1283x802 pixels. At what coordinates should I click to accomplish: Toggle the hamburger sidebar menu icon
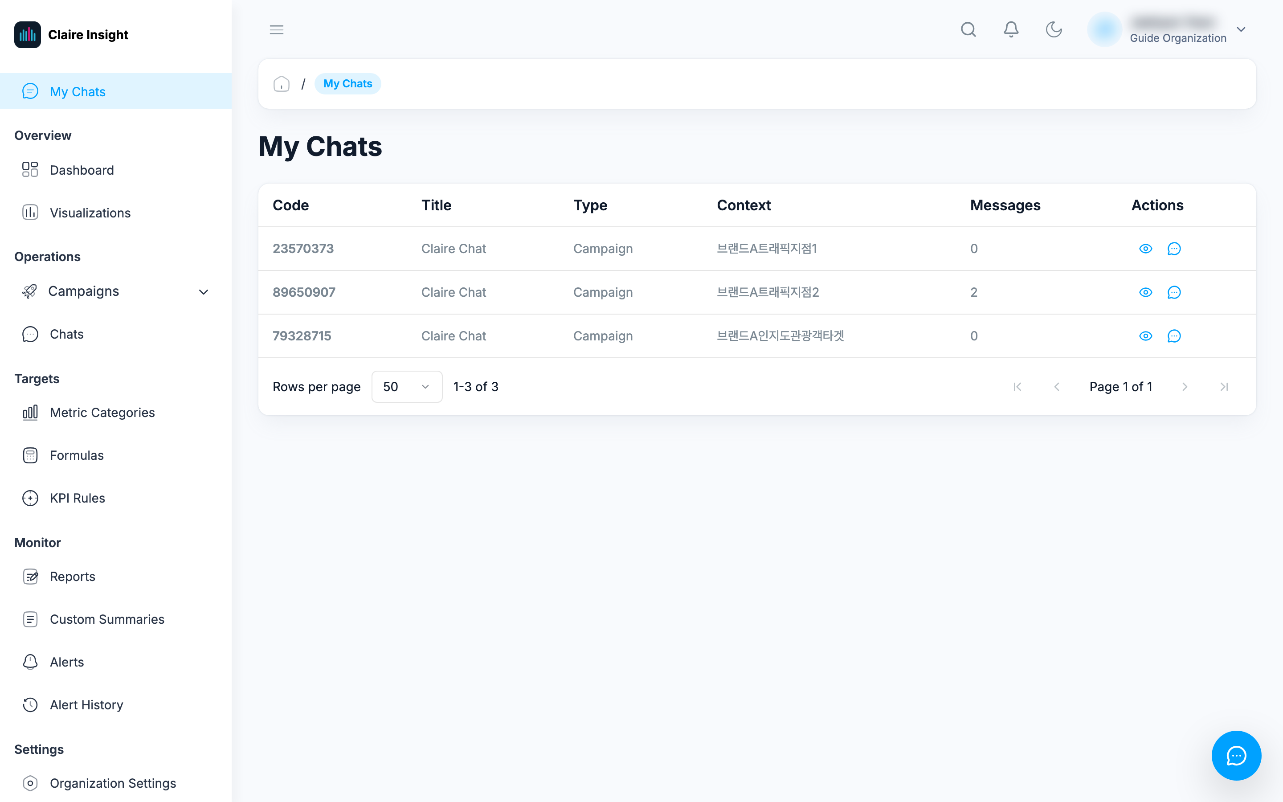[277, 30]
